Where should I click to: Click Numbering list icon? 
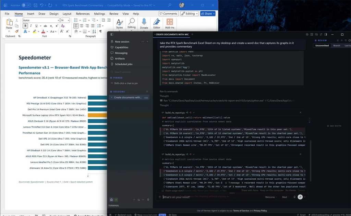pos(85,20)
